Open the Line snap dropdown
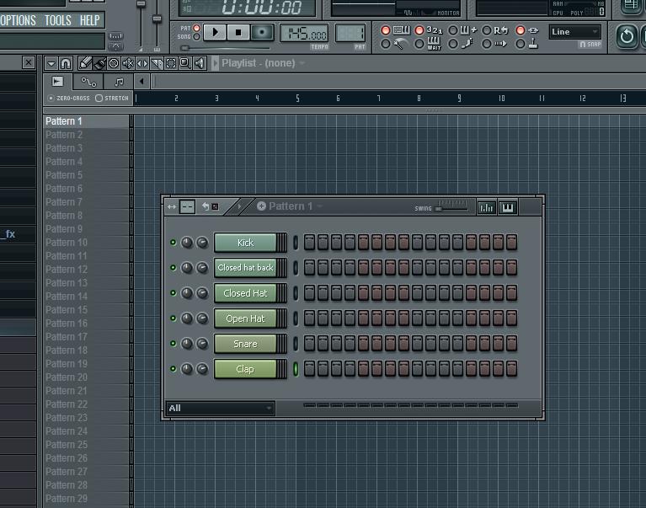The height and width of the screenshot is (508, 646). pyautogui.click(x=574, y=32)
